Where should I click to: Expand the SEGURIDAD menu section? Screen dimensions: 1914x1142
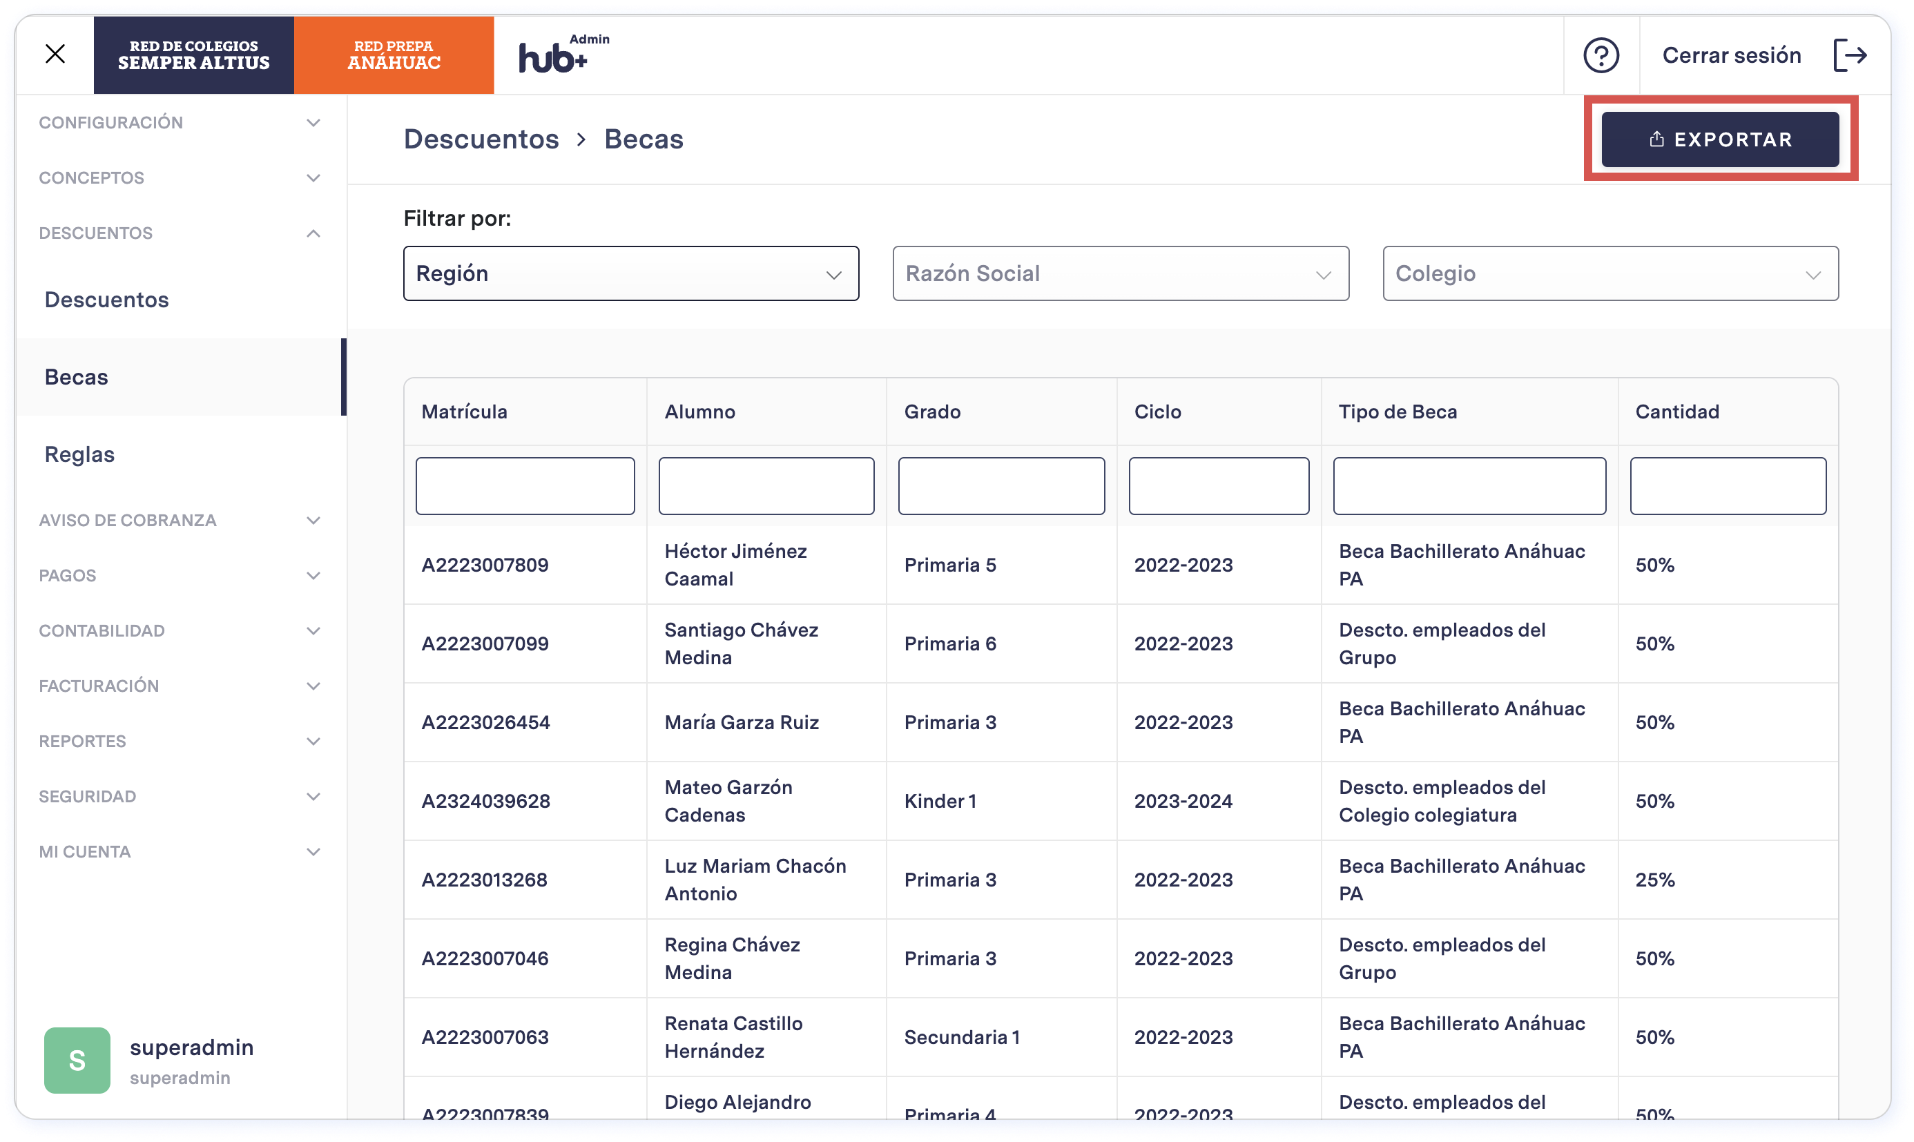pos(180,797)
